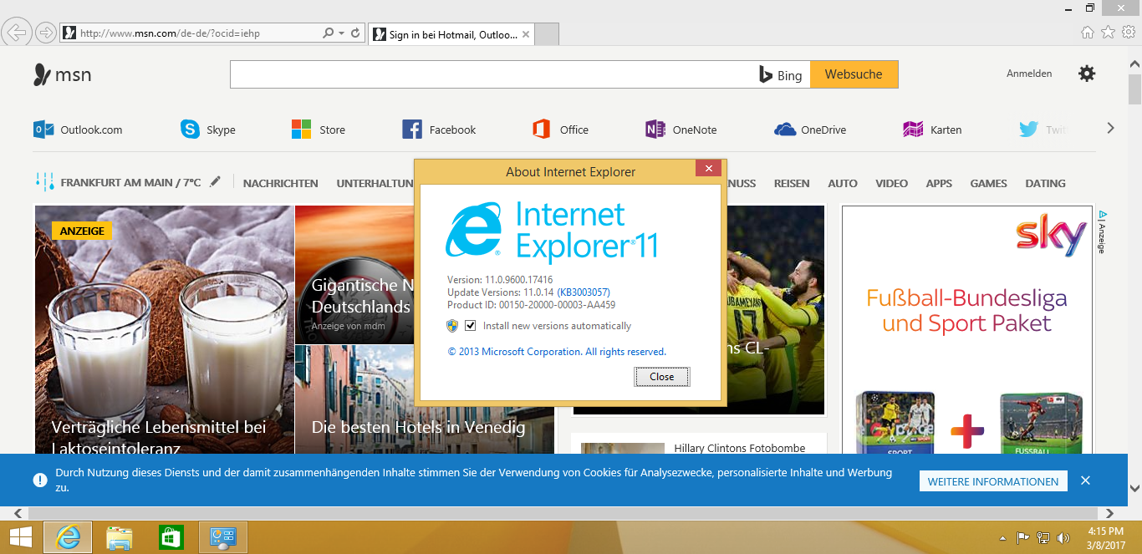This screenshot has width=1142, height=554.
Task: Close About Internet Explorer dialog with X
Action: (x=709, y=169)
